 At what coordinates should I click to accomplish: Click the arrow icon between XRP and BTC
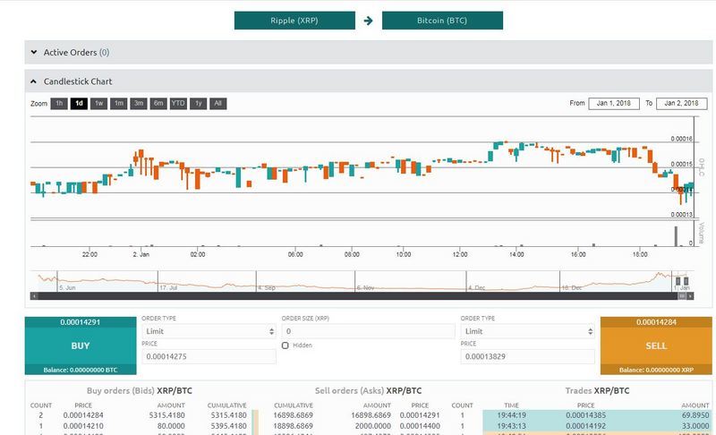click(x=369, y=21)
